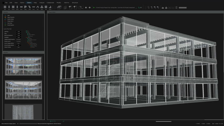Screen dimensions: 224x126
Task: Click the trash can toolbar icon
Action: tap(176, 8)
